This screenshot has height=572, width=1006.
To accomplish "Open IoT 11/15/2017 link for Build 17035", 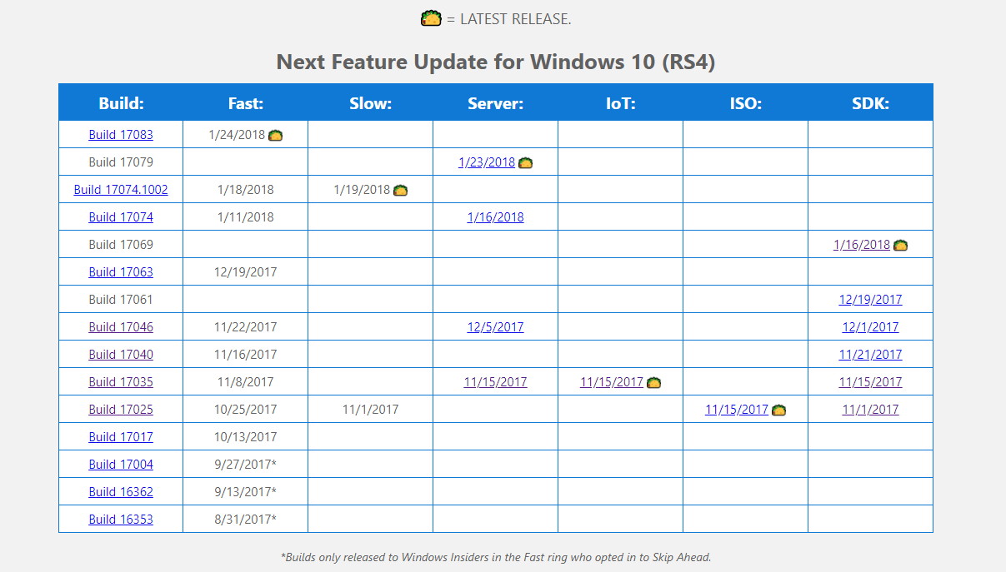I will coord(612,382).
